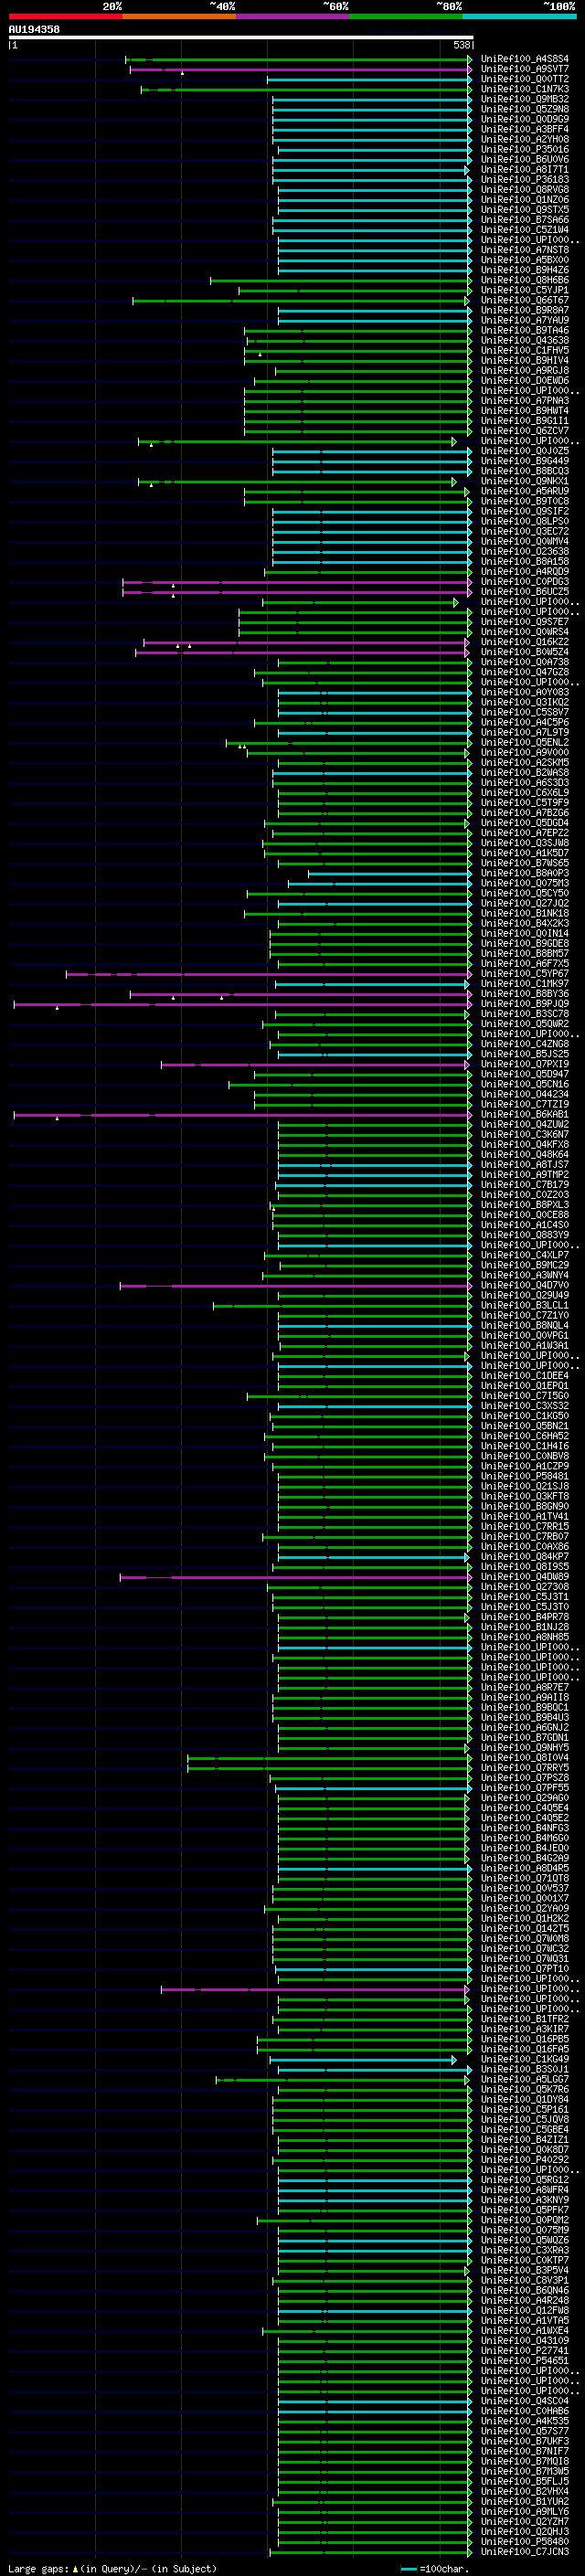The width and height of the screenshot is (585, 2576).
Task: Click the label UniRef100_B8A0P3
Action: tap(524, 873)
